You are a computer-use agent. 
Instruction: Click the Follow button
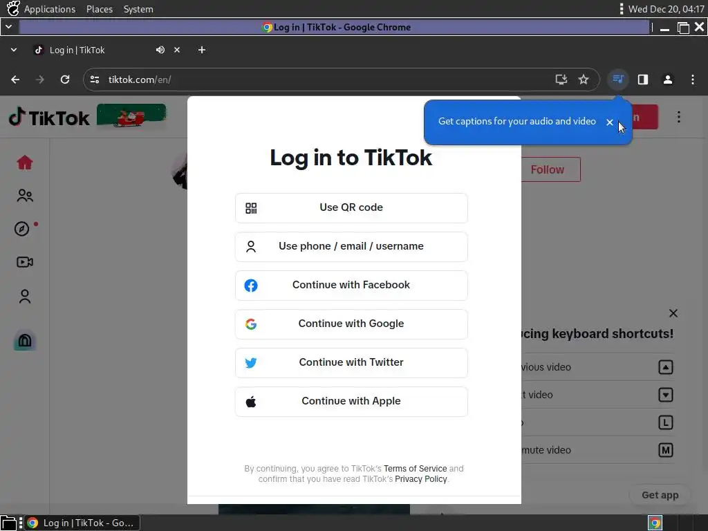[550, 169]
